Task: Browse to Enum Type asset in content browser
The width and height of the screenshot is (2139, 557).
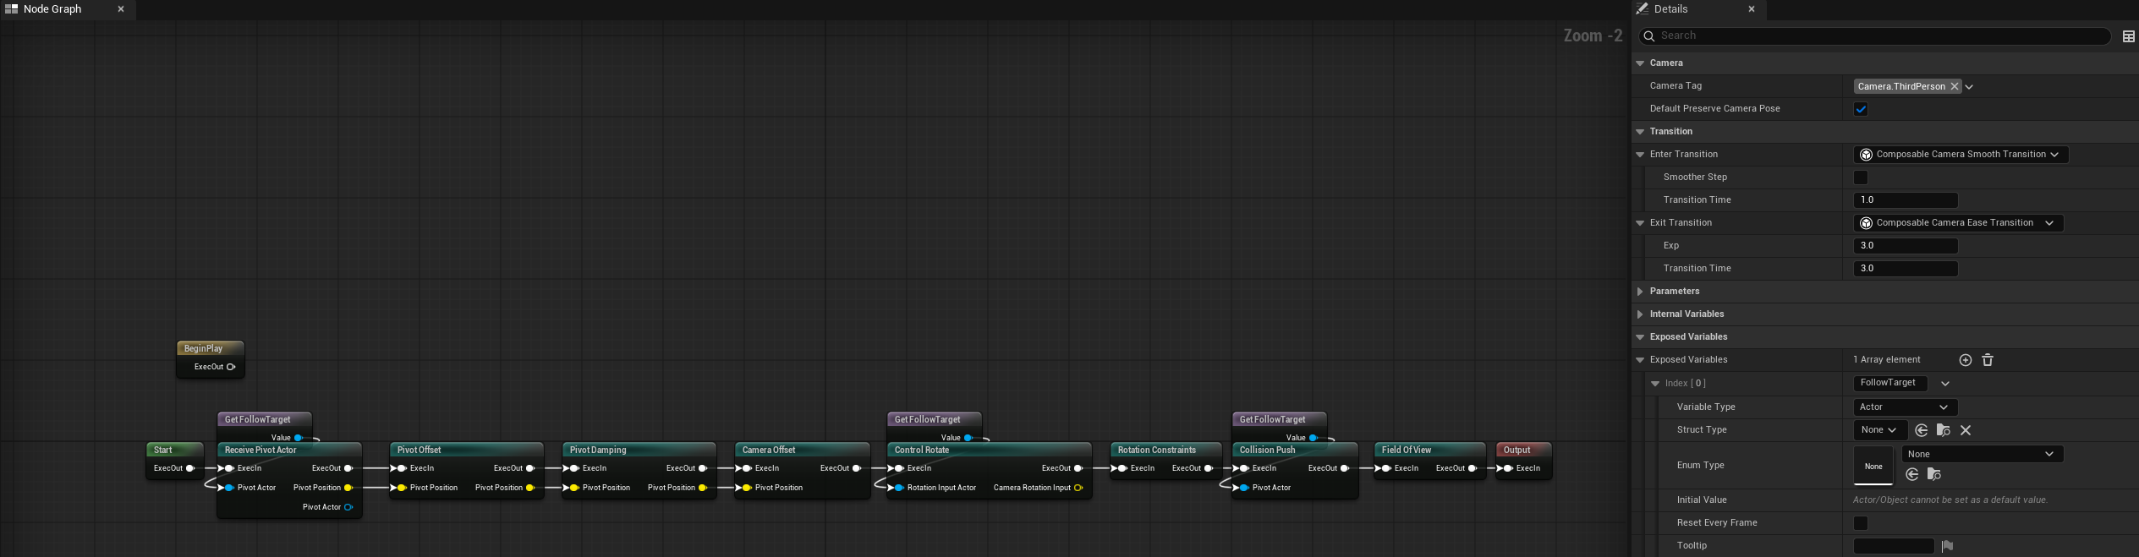Action: point(1934,474)
